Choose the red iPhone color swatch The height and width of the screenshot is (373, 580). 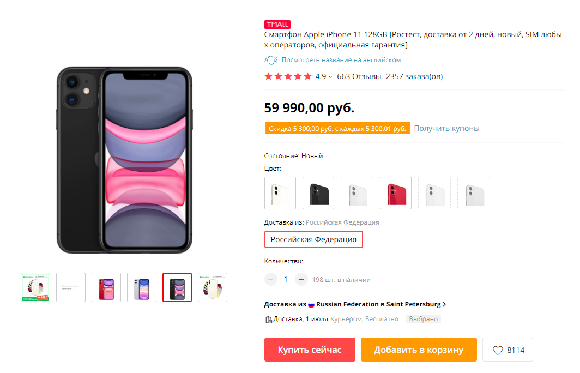pyautogui.click(x=396, y=193)
